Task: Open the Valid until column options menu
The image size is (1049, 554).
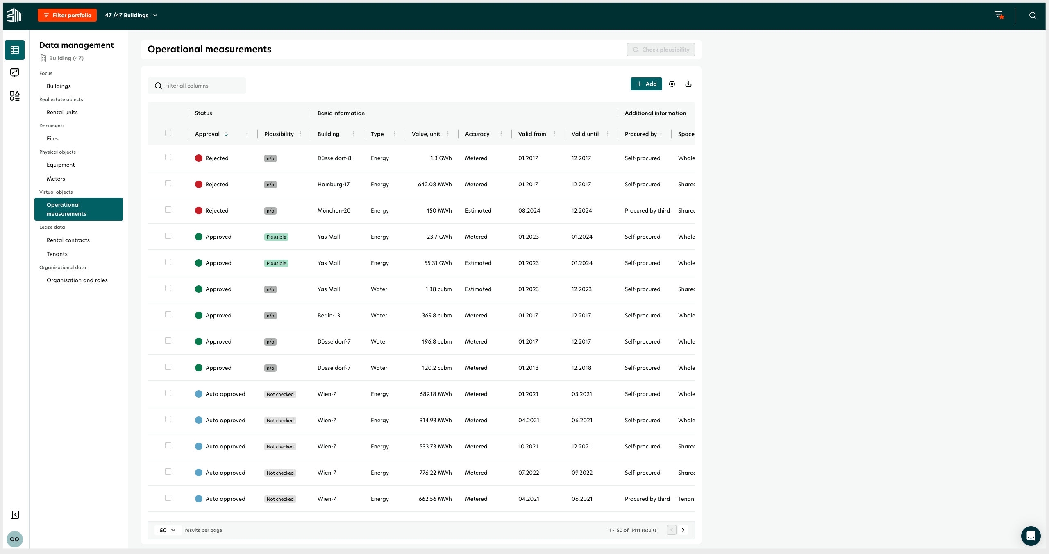Action: pos(608,134)
